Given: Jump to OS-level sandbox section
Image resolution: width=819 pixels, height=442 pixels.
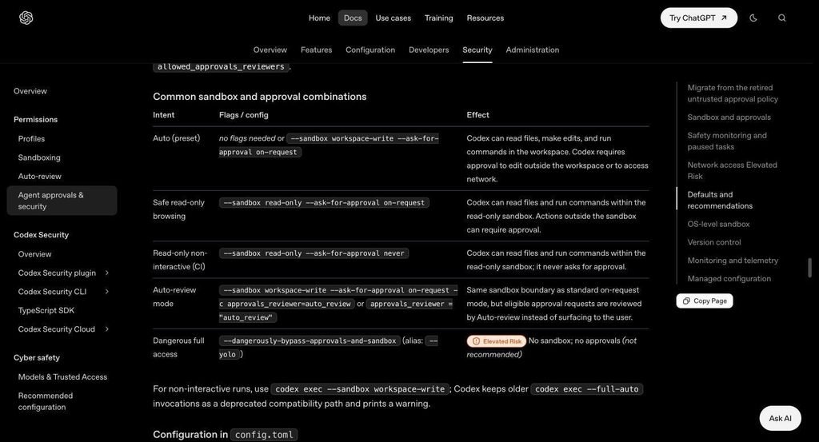Looking at the screenshot, I should coord(718,224).
